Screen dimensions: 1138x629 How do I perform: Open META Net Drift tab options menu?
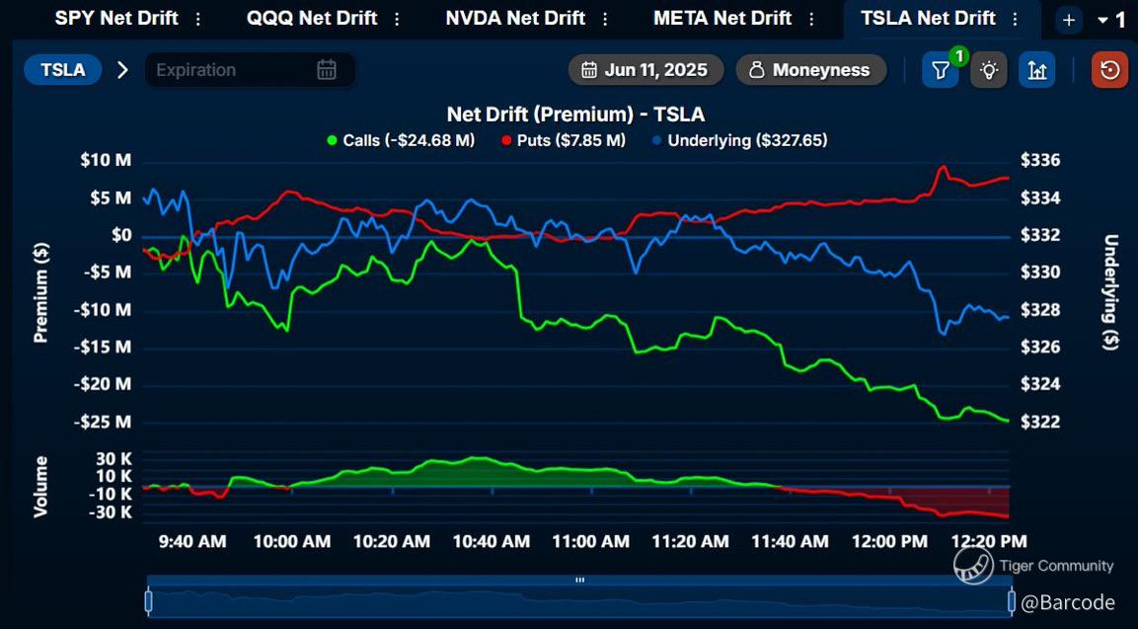click(811, 20)
